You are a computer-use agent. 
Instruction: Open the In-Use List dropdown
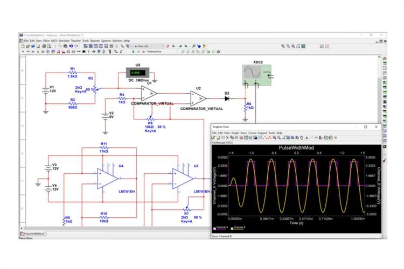coord(148,46)
